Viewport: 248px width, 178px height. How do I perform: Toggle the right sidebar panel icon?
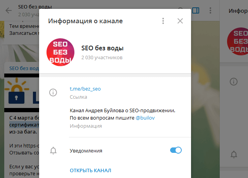coord(196,10)
